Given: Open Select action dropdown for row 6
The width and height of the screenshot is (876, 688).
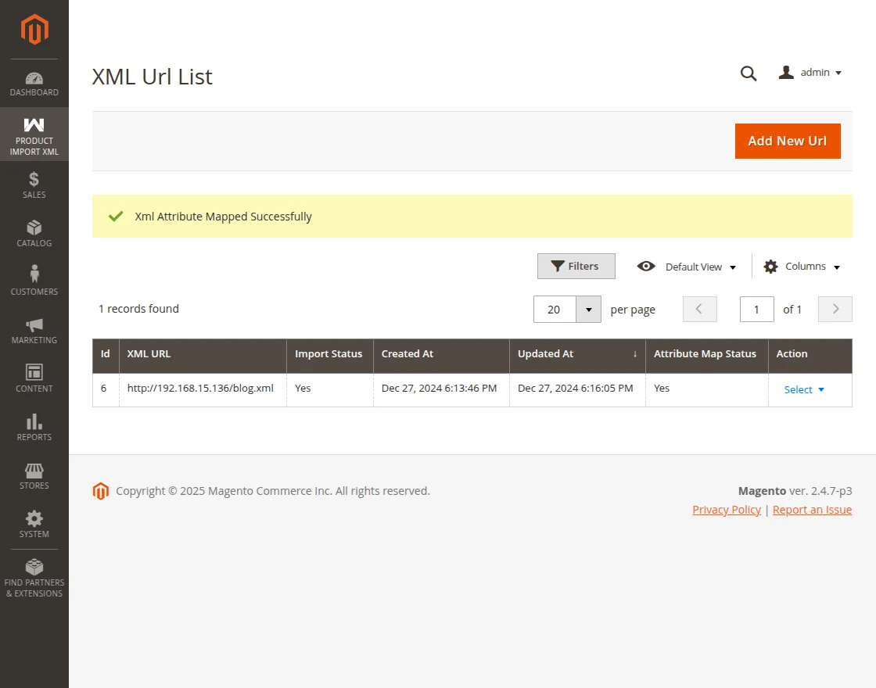Looking at the screenshot, I should coord(804,390).
